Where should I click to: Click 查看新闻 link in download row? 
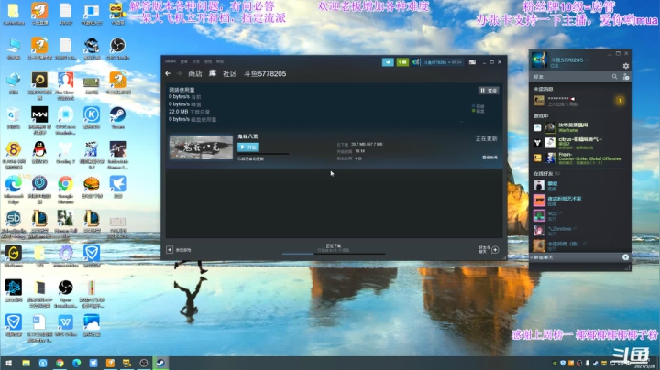coord(489,158)
